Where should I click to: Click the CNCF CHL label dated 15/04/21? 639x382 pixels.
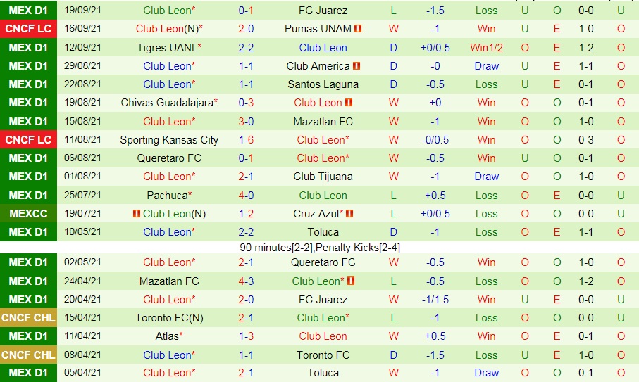tap(28, 318)
